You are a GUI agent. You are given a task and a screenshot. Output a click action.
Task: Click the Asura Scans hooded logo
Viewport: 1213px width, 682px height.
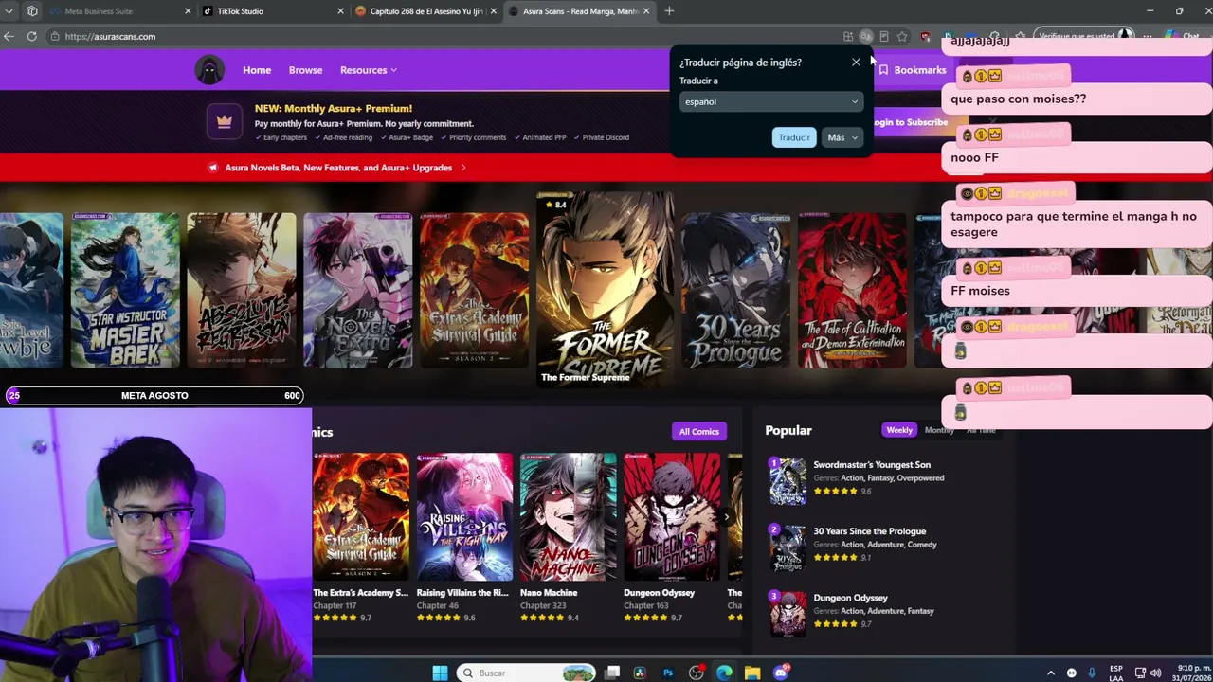point(209,70)
